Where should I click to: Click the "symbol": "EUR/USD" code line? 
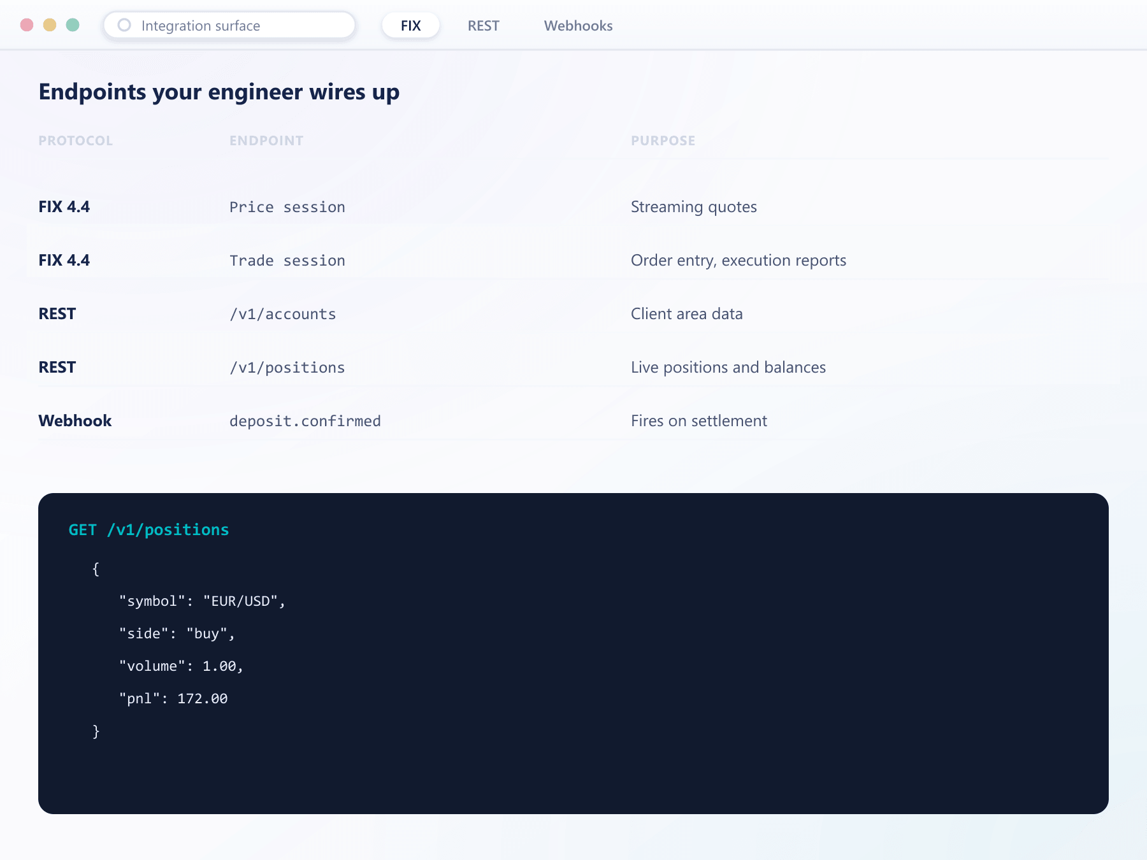[x=202, y=601]
